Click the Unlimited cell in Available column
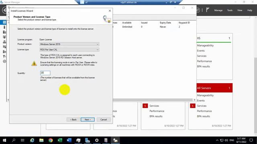 (x=127, y=27)
